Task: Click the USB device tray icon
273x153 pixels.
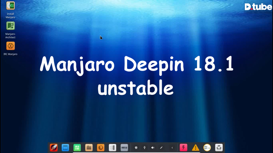Action: [x=144, y=147]
